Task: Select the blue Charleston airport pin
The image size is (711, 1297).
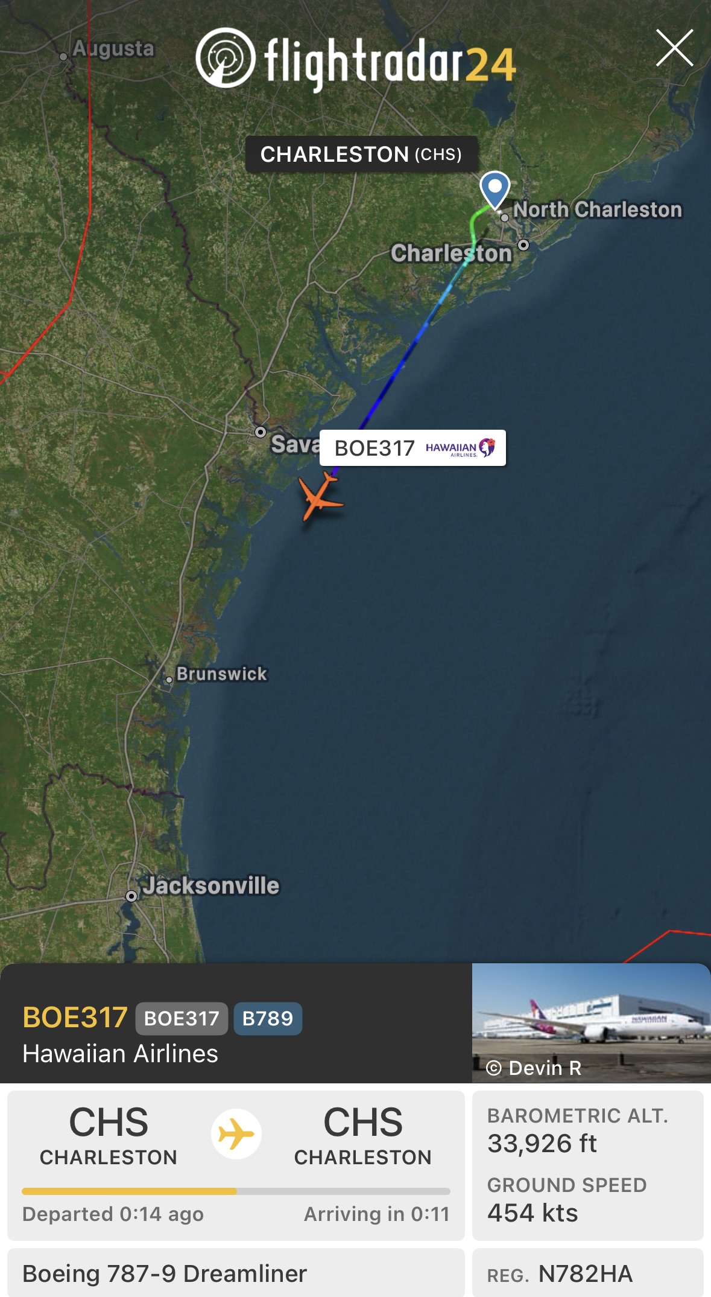Action: [495, 190]
